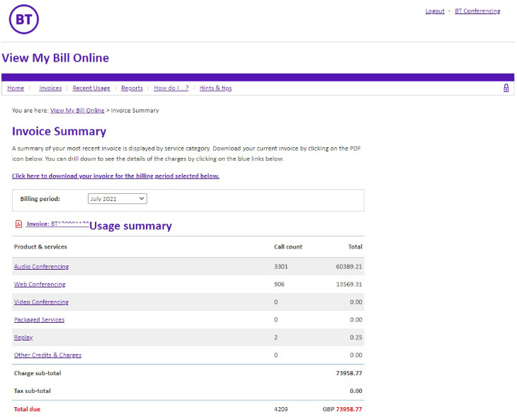Screen dimensions: 517x417
Task: Go to Home in navigation bar
Action: (x=16, y=88)
